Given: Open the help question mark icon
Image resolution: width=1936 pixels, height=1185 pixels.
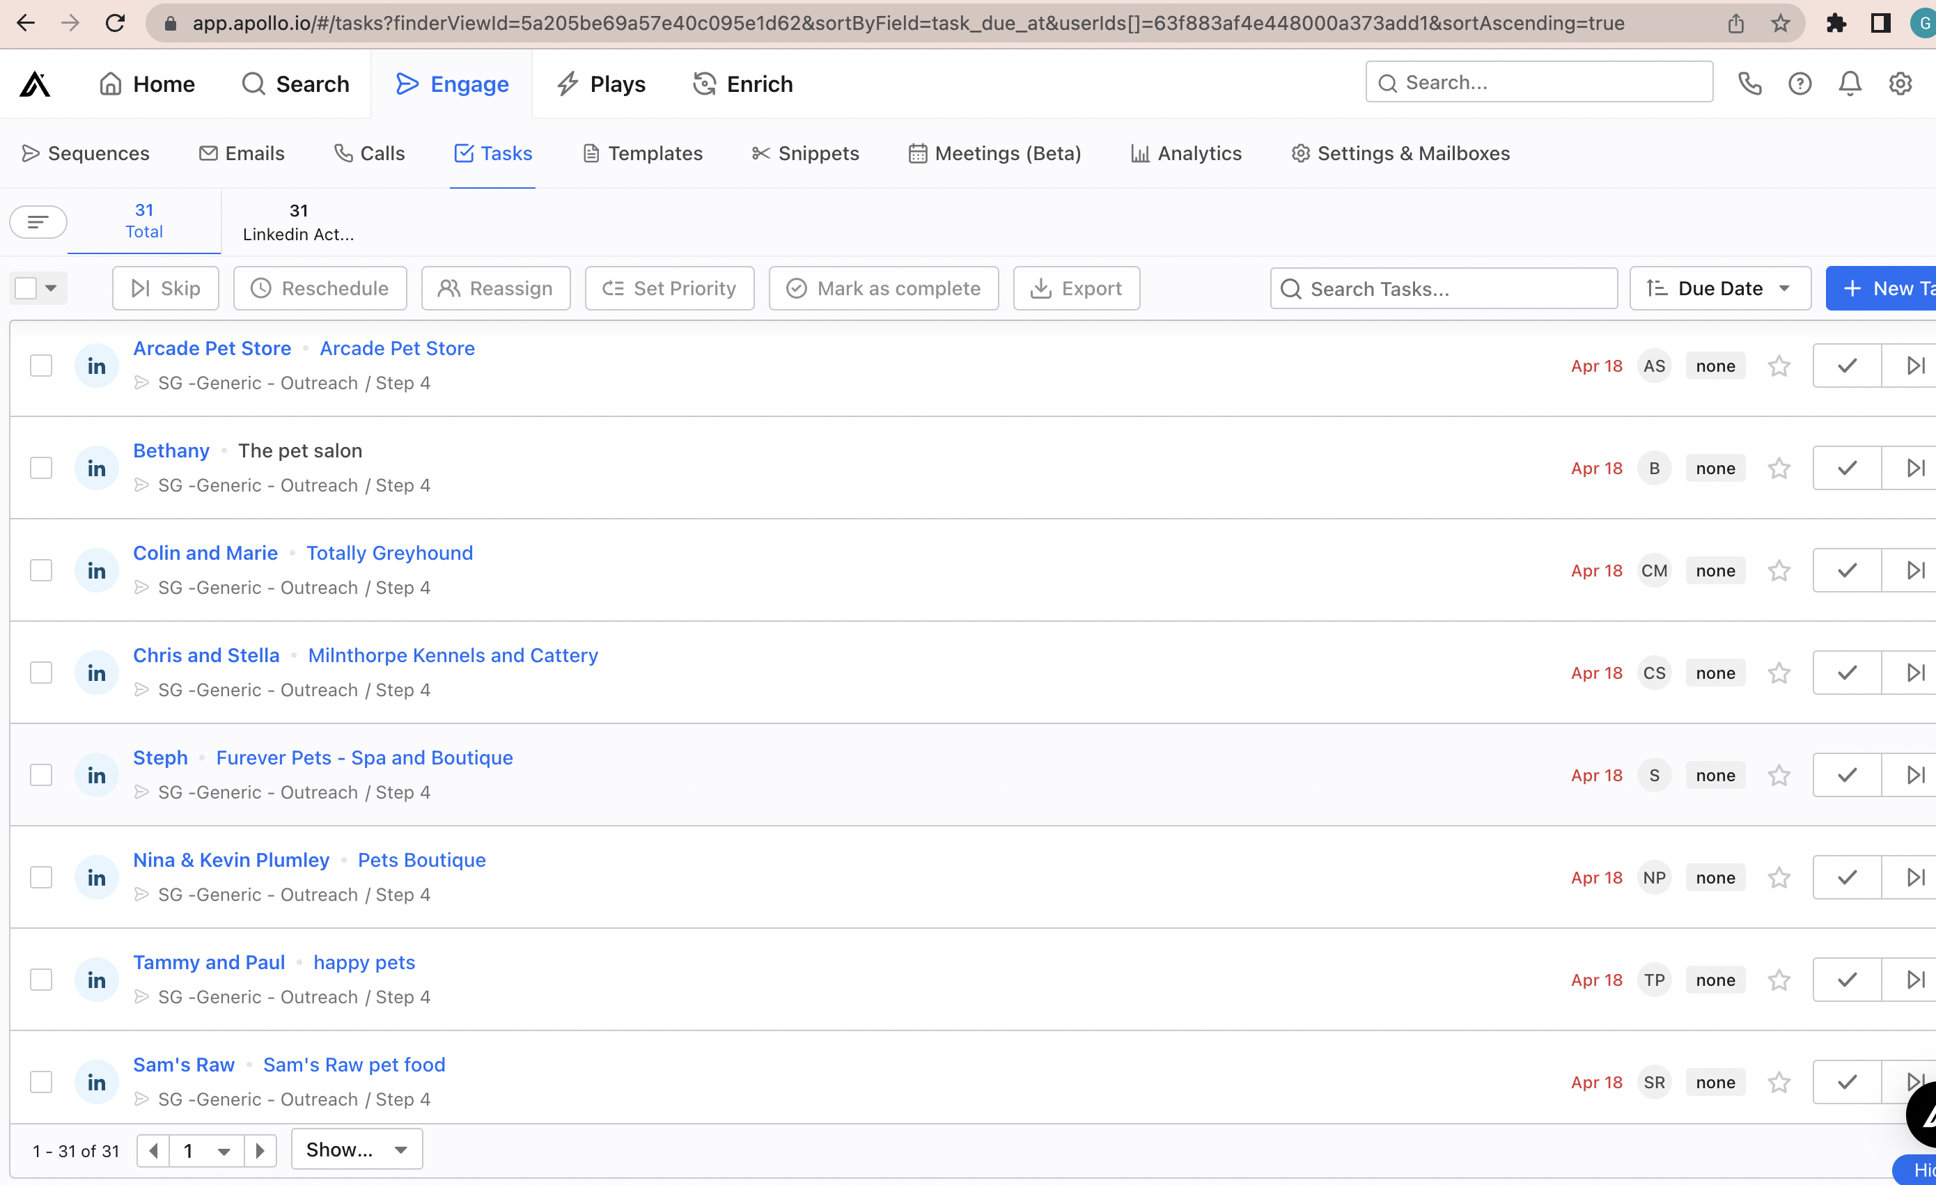Looking at the screenshot, I should [x=1800, y=84].
